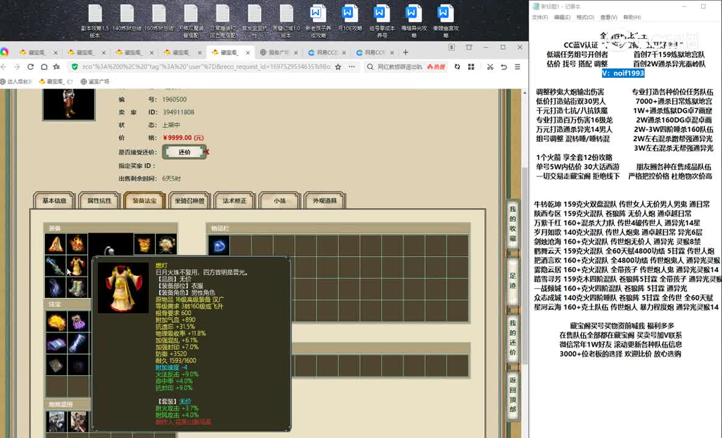Image resolution: width=722 pixels, height=438 pixels.
Task: Open 达人后台 bookmark
Action: coord(16,82)
